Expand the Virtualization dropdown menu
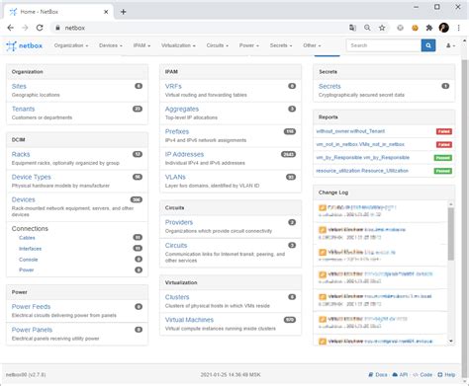 178,45
